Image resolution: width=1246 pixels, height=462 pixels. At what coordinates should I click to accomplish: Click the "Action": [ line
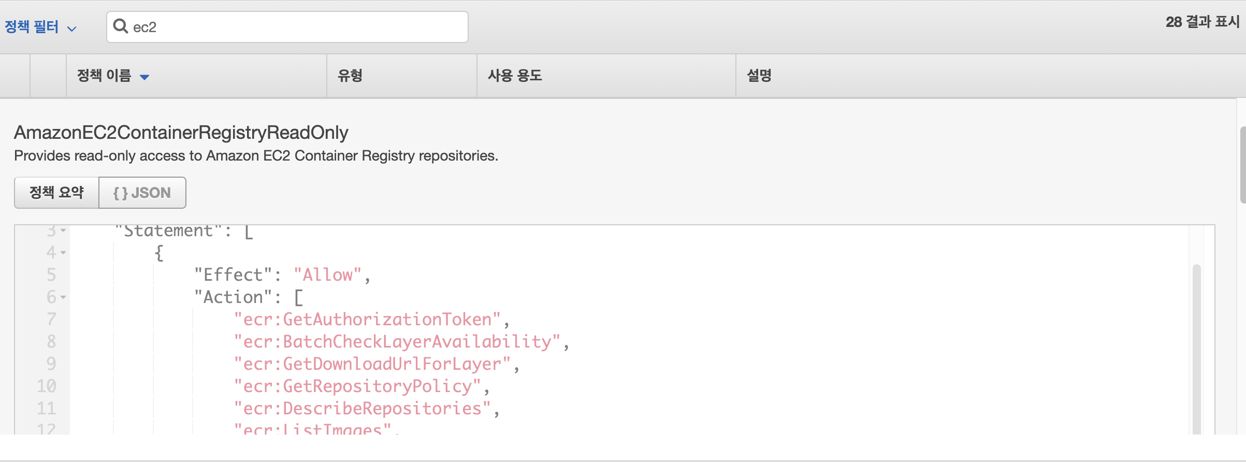coord(249,297)
